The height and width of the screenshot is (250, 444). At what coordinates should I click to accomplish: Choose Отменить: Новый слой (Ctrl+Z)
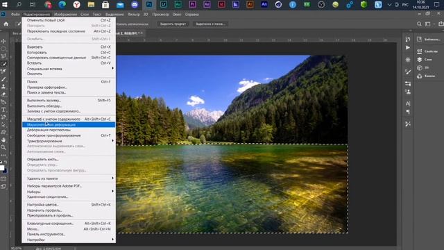(69, 20)
